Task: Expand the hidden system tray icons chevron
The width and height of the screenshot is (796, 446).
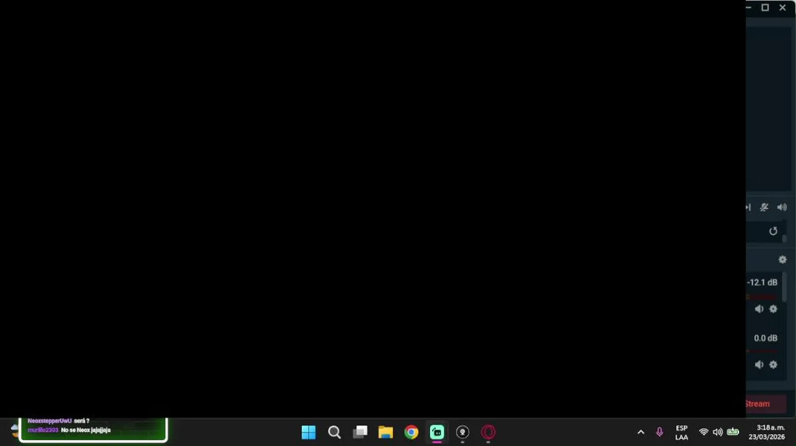Action: point(641,432)
